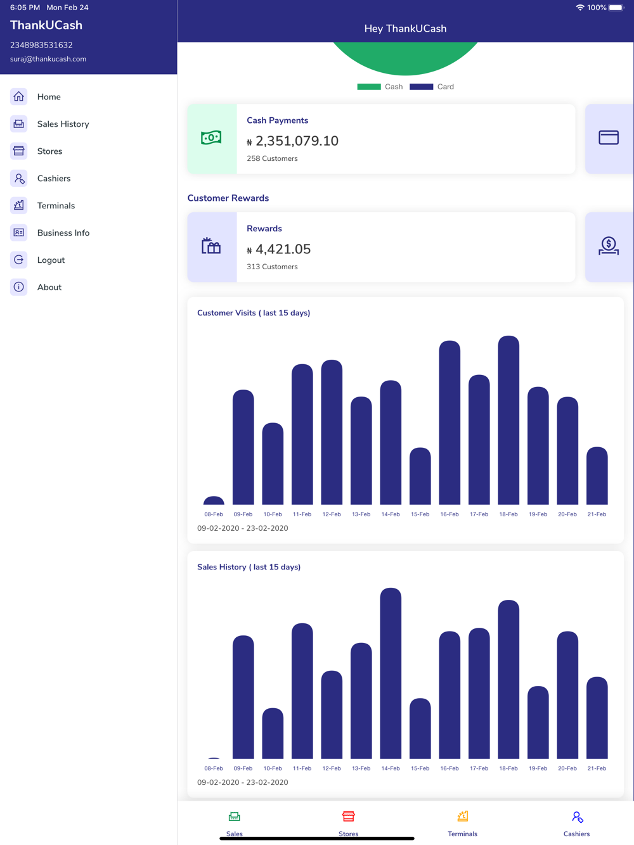634x845 pixels.
Task: Open Sales History via its sidebar icon
Action: point(19,124)
